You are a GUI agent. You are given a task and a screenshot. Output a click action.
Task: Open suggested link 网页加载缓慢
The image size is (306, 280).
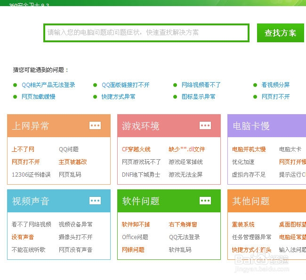[39, 97]
